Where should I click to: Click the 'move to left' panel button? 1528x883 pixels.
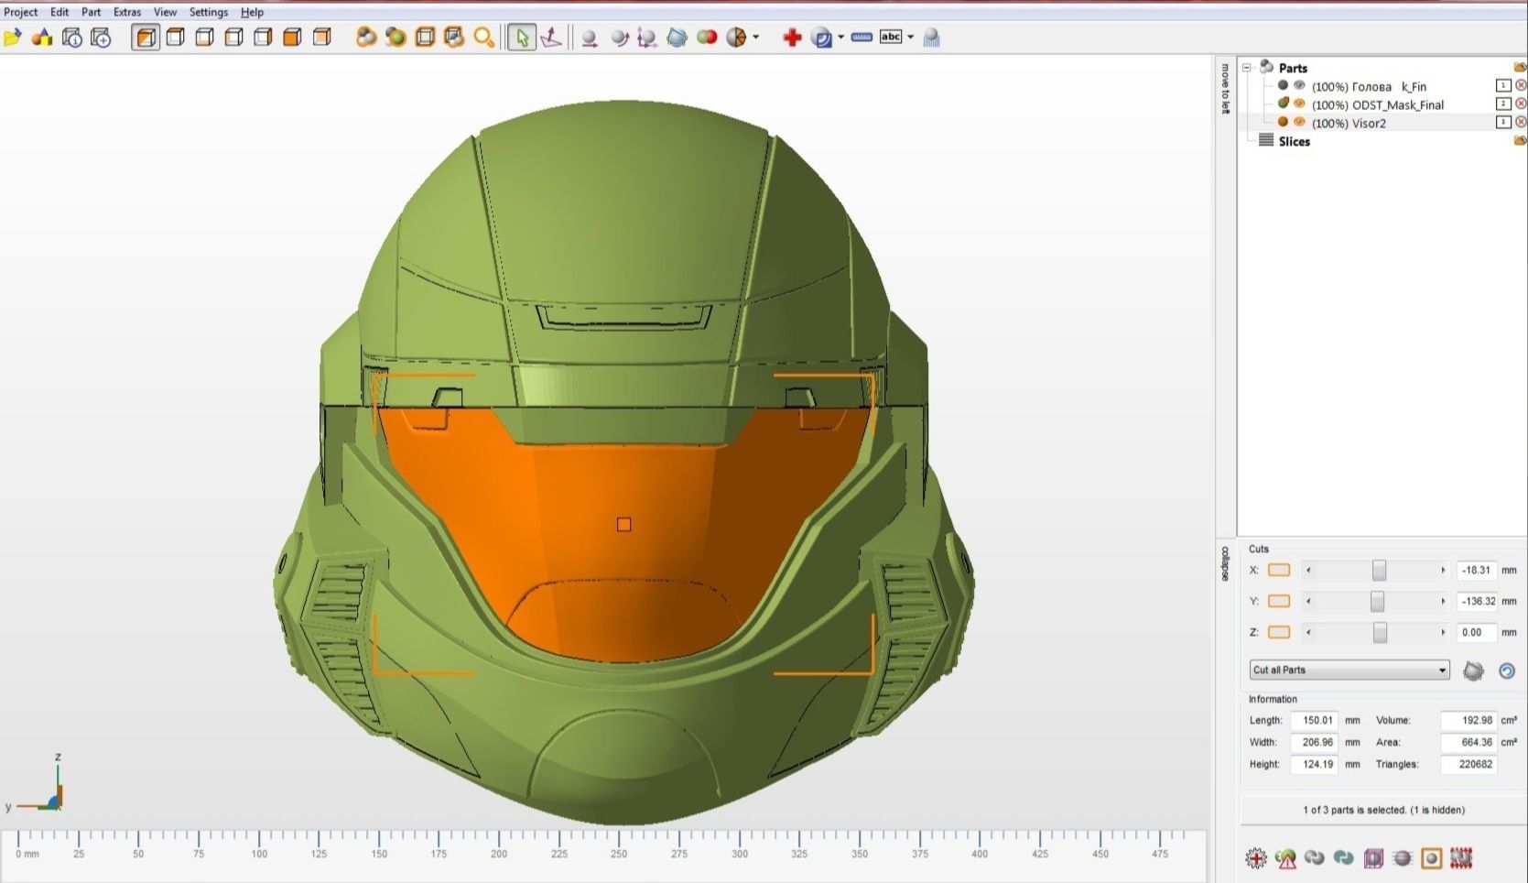[1225, 89]
